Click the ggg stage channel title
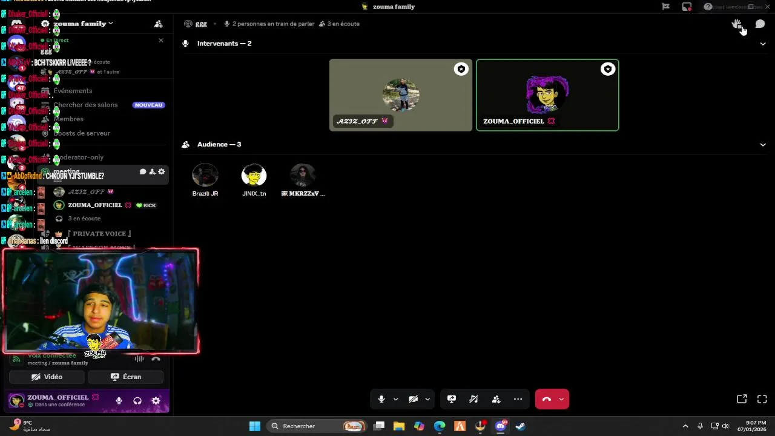 point(201,24)
